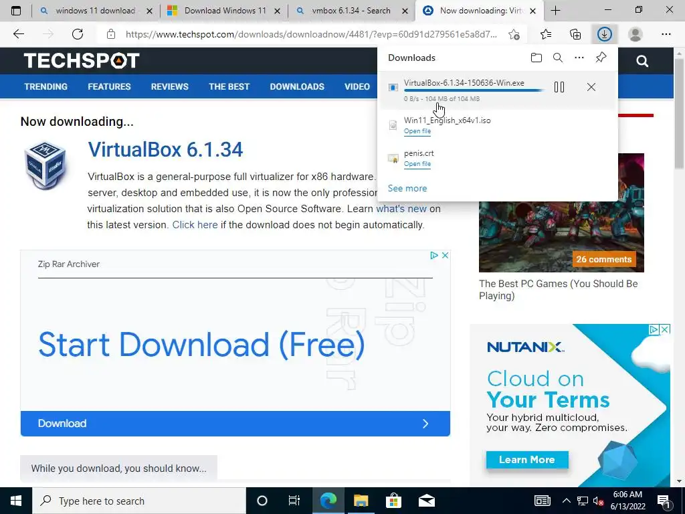Click the TechSpot logo
685x514 pixels.
pos(82,61)
